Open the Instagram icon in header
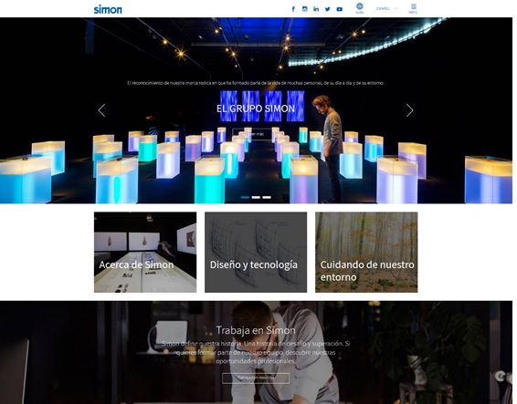 305,9
